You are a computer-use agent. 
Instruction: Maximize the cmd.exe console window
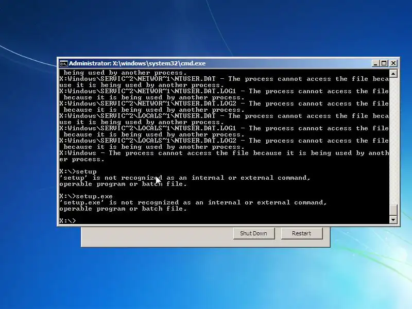(x=384, y=63)
